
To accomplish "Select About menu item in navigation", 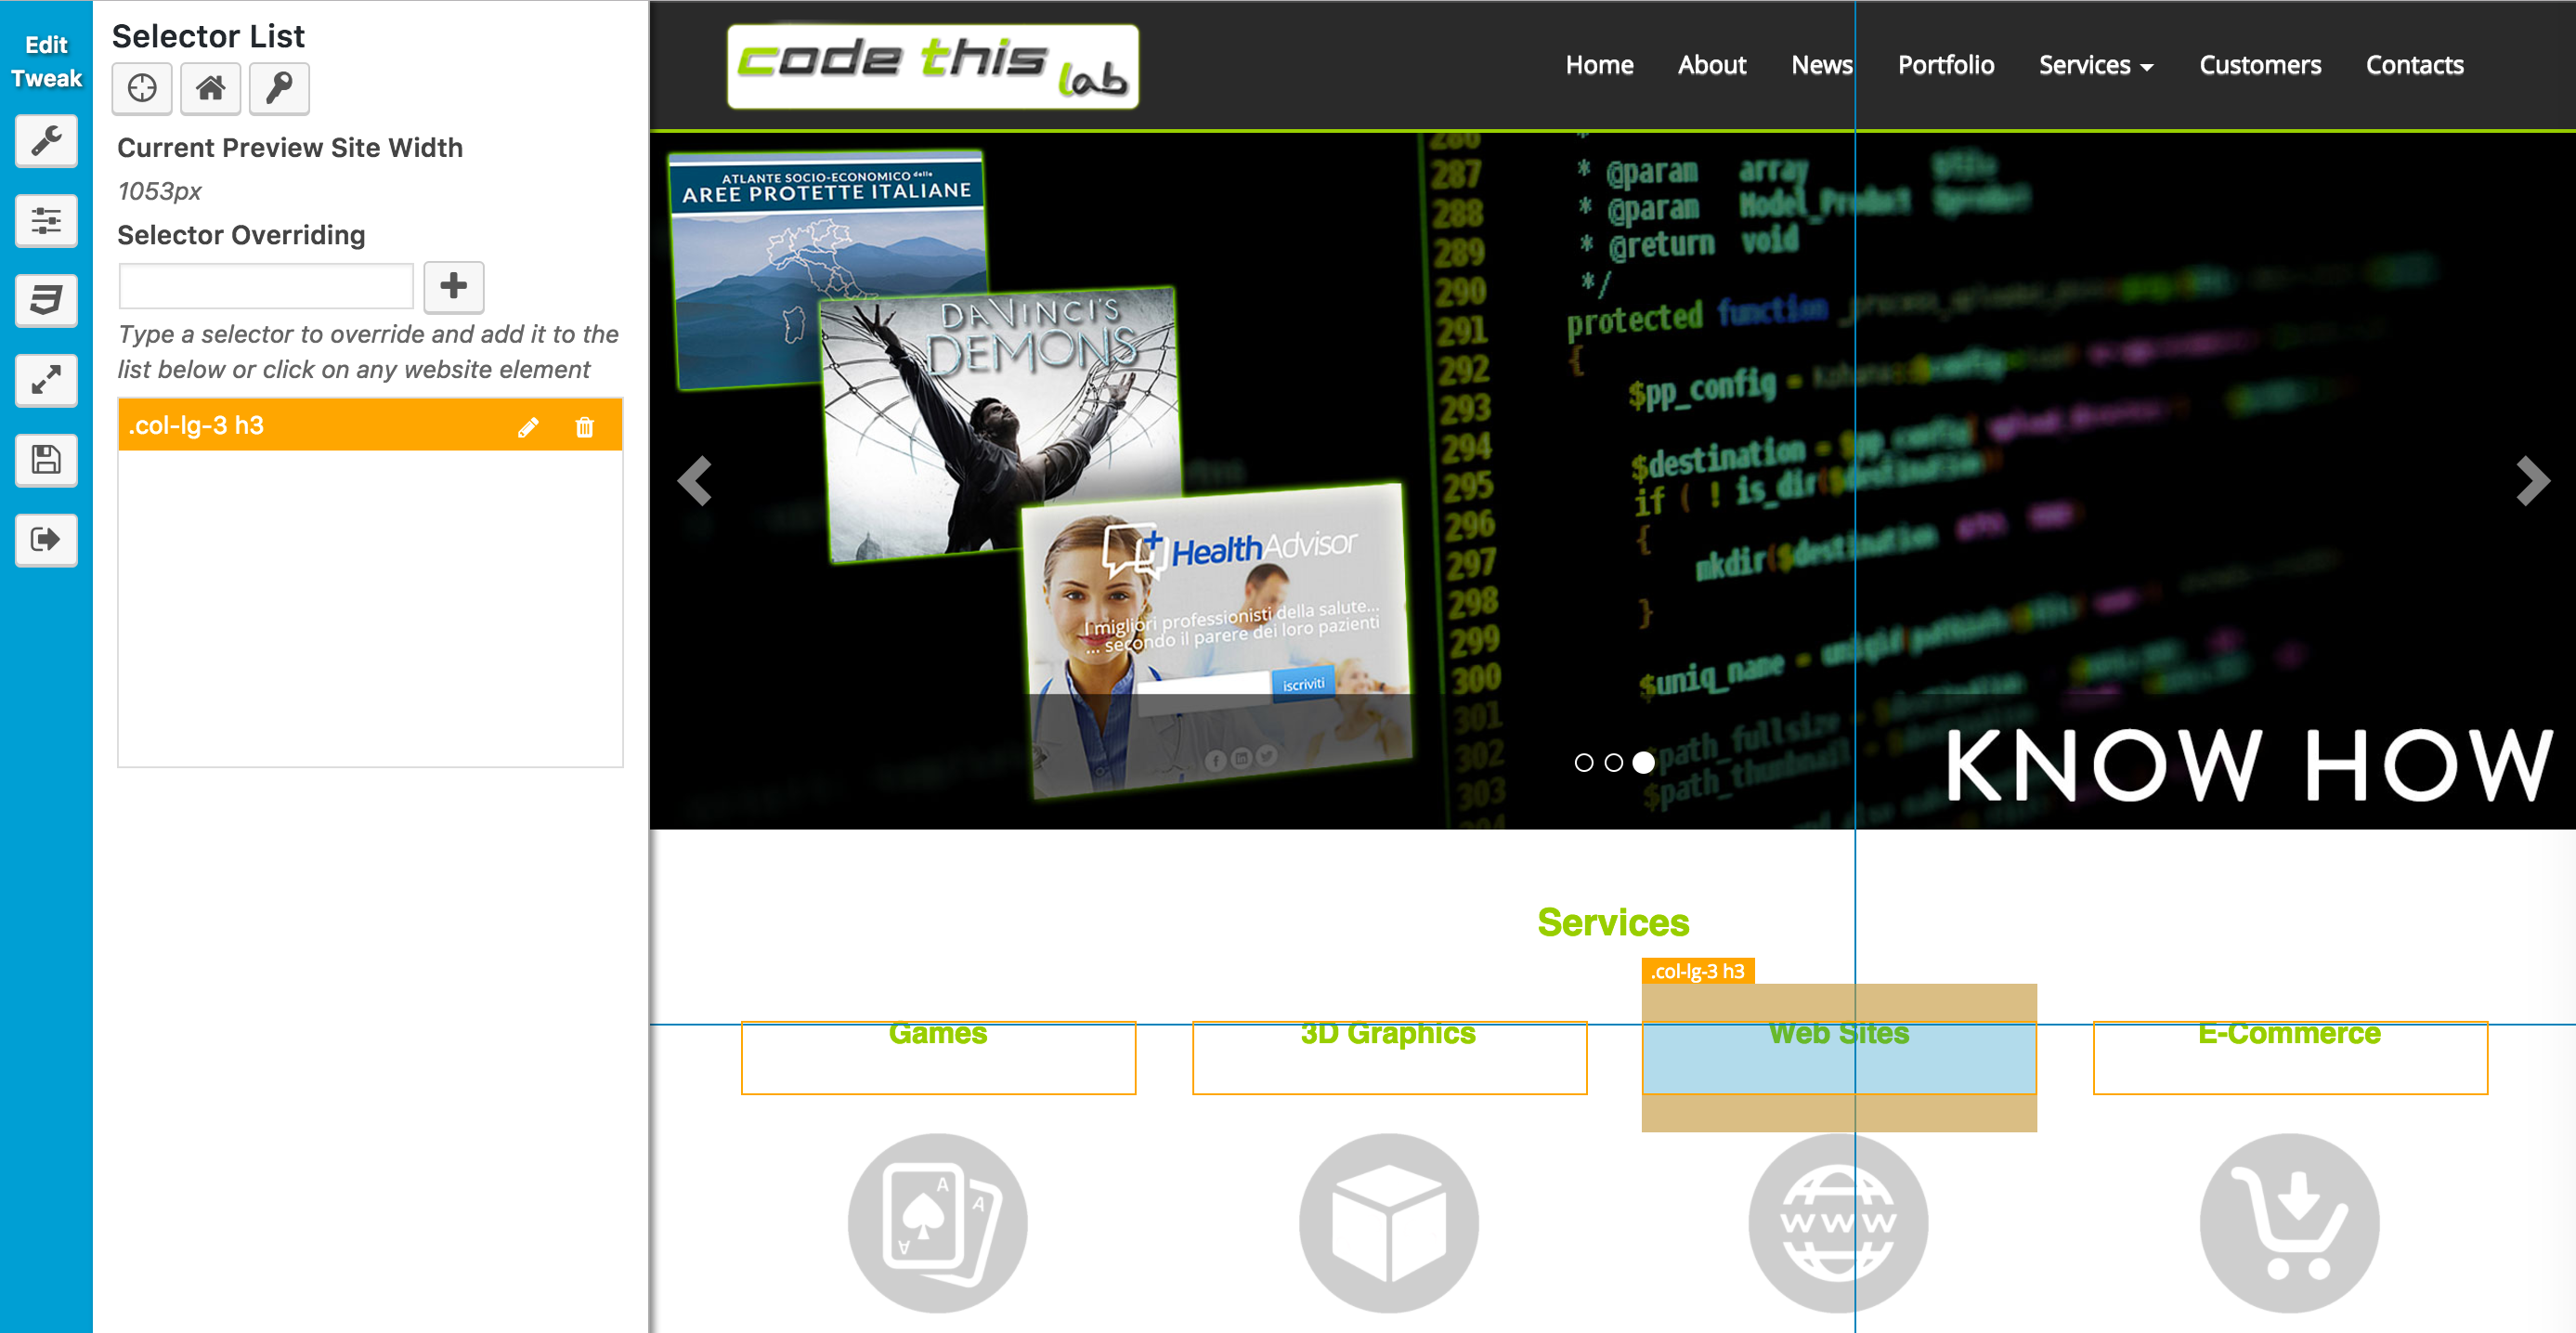I will point(1710,63).
